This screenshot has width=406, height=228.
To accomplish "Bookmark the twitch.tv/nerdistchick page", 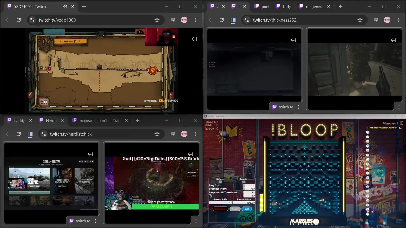I will (x=157, y=134).
